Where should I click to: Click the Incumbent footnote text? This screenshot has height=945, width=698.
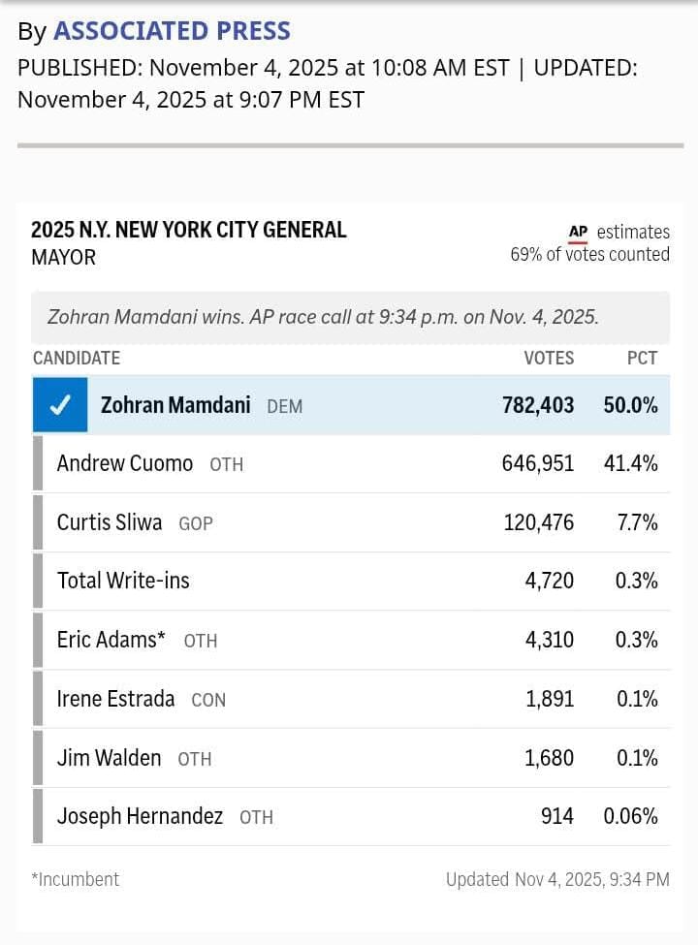[x=75, y=879]
